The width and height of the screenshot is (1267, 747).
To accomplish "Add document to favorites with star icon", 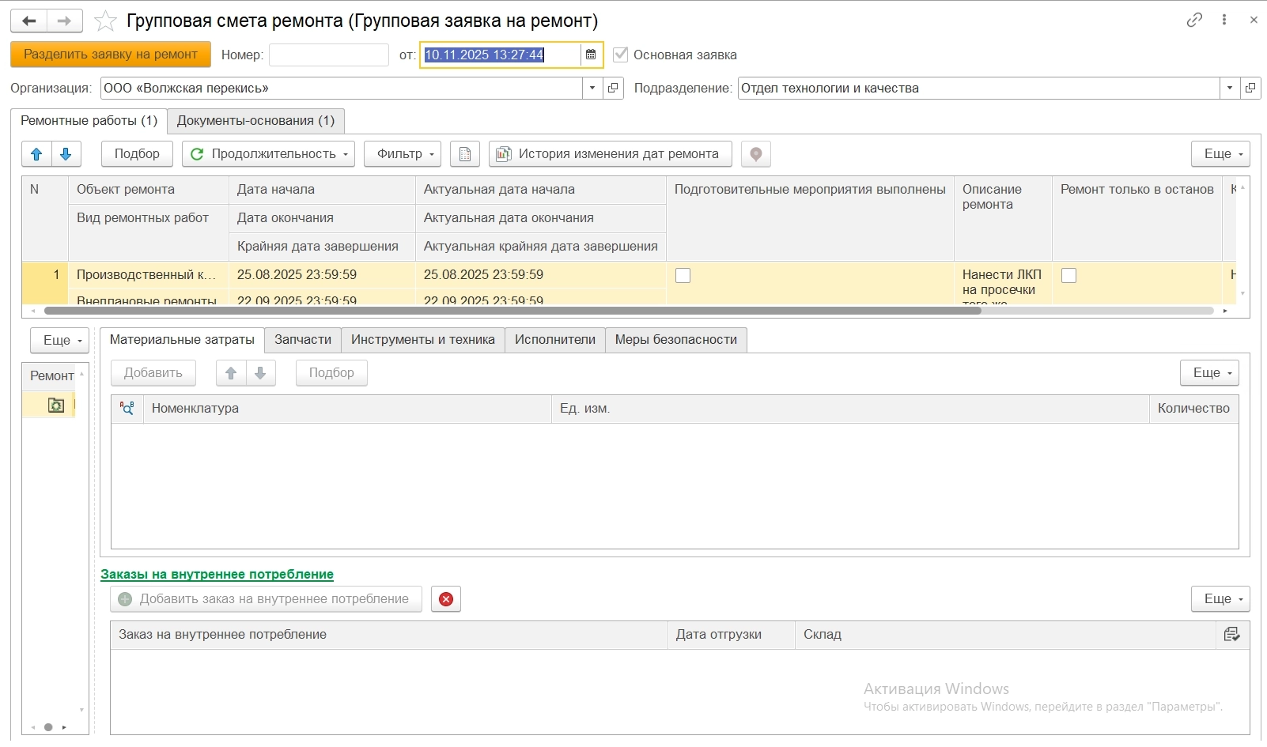I will (x=105, y=21).
